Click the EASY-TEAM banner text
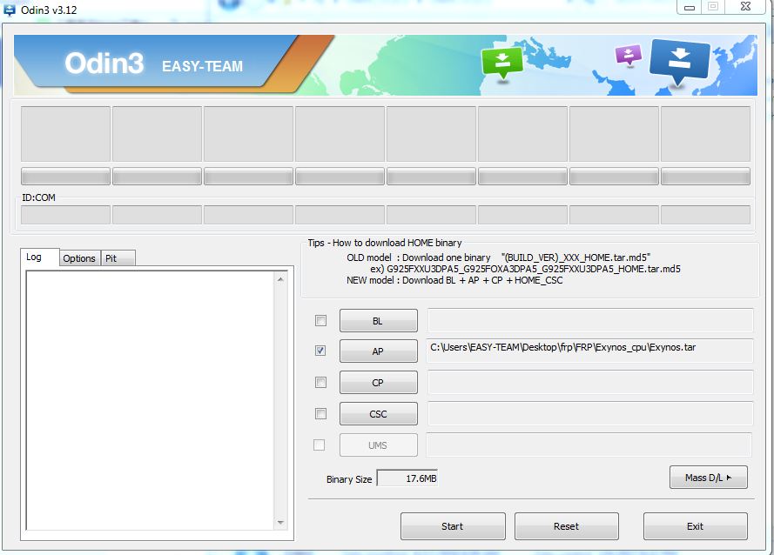Viewport: 774px width, 555px height. pos(202,66)
